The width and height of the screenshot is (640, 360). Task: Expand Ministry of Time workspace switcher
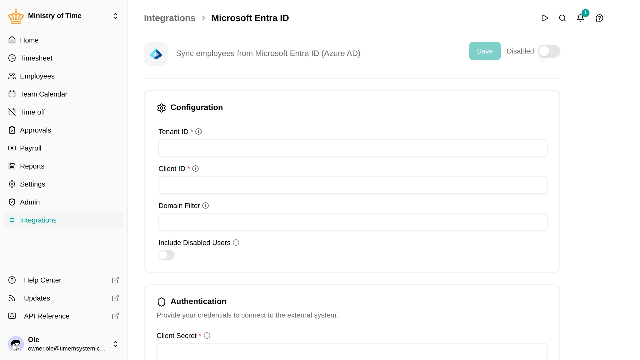[115, 16]
